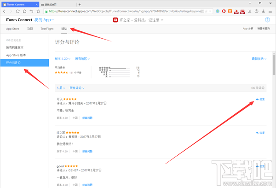Click the review text 我觉得很好！

65,144
